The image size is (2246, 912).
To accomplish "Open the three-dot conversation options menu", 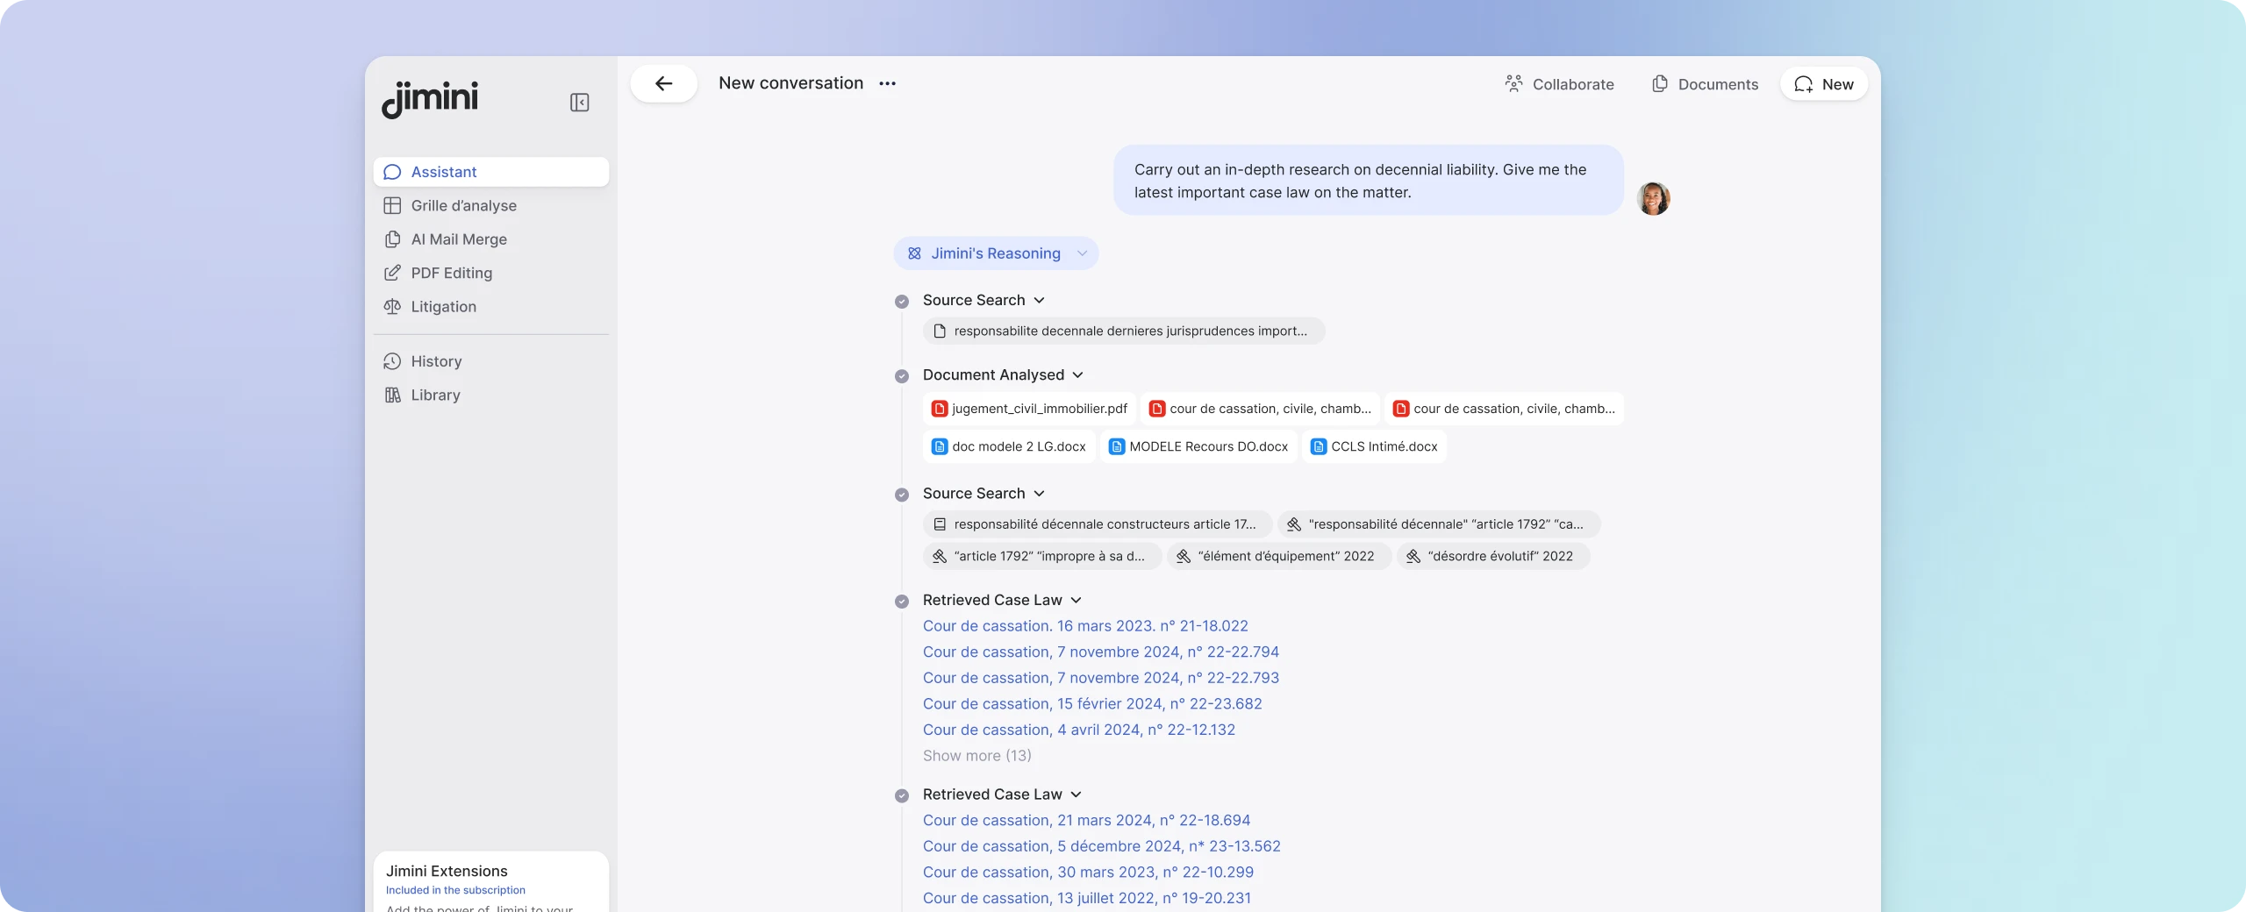I will coord(888,83).
